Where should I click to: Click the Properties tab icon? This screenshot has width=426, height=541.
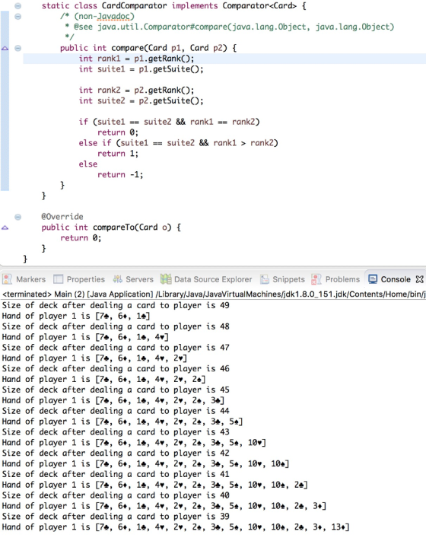pyautogui.click(x=58, y=279)
